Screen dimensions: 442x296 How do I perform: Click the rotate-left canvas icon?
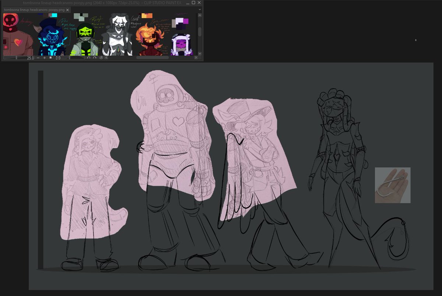88,58
